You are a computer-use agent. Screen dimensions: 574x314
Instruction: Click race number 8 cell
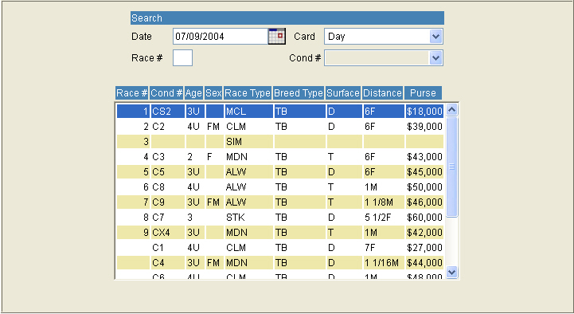(x=133, y=218)
